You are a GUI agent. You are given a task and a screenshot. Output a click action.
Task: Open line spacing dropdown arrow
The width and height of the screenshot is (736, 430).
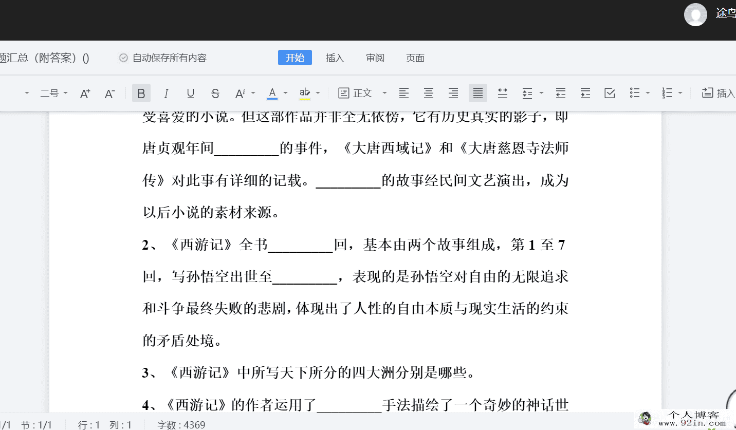541,93
